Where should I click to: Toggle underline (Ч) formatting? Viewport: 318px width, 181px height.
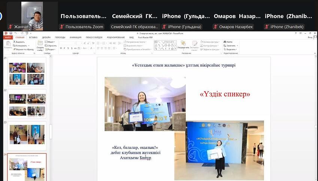click(68, 48)
